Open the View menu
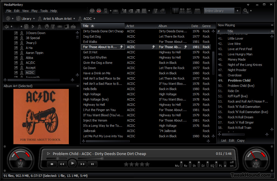This screenshot has height=181, width=277. point(25,11)
